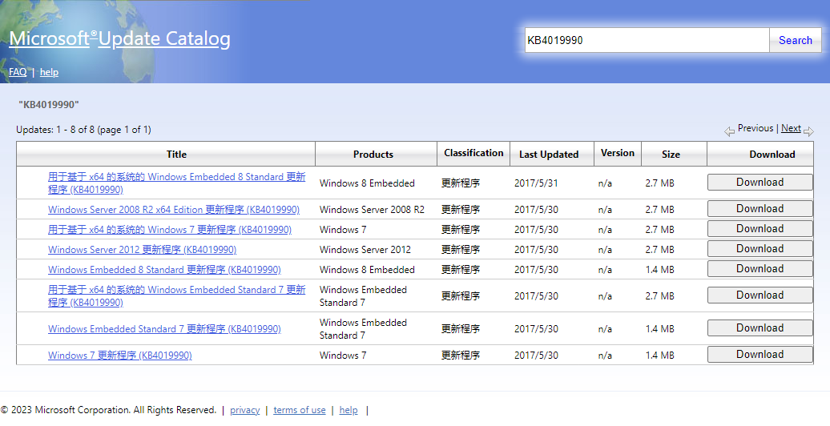Screen dimensions: 830x426
Task: Download Windows Server 2012 update
Action: tap(759, 249)
